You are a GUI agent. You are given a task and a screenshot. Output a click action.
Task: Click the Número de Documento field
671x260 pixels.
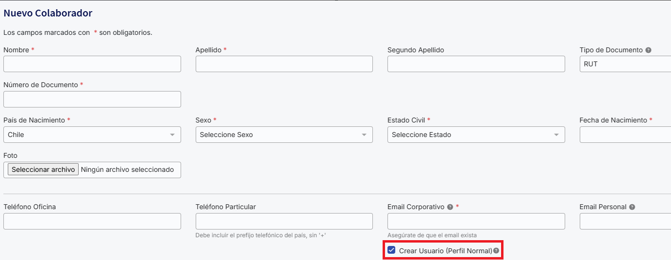tap(92, 99)
